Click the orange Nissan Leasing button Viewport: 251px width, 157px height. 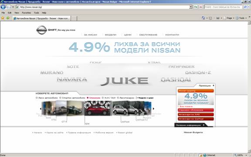click(196, 91)
